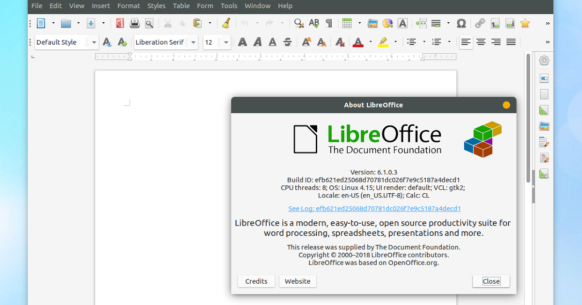Image resolution: width=582 pixels, height=305 pixels.
Task: Open the Gallery deck in the sidebar
Action: [x=544, y=126]
